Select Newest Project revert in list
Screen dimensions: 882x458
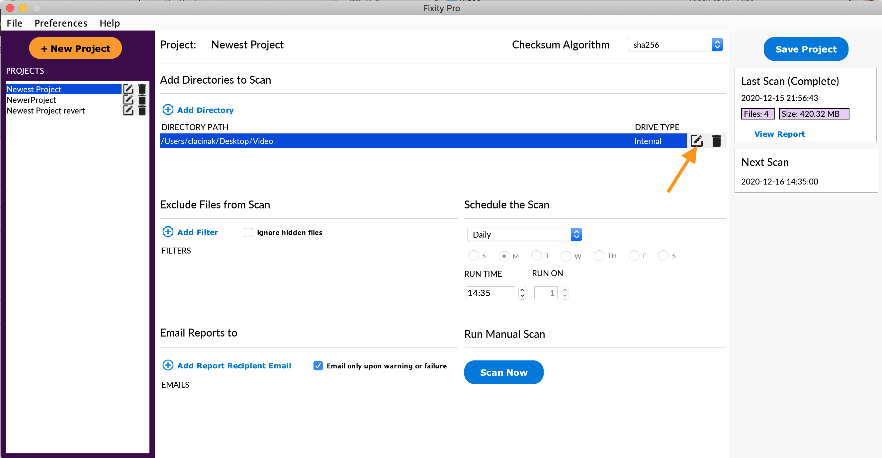point(64,110)
